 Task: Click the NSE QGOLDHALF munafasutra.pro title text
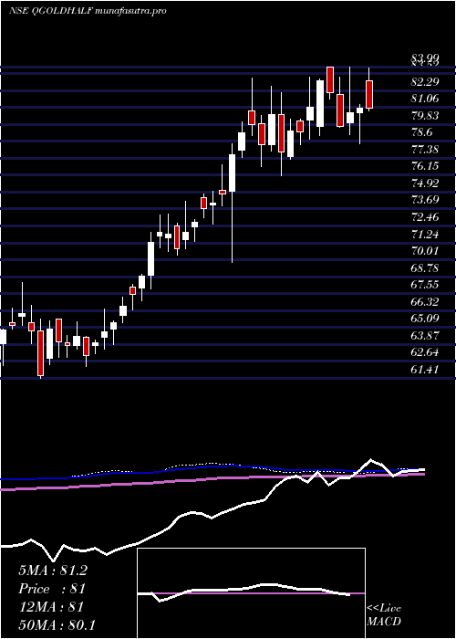click(x=88, y=11)
